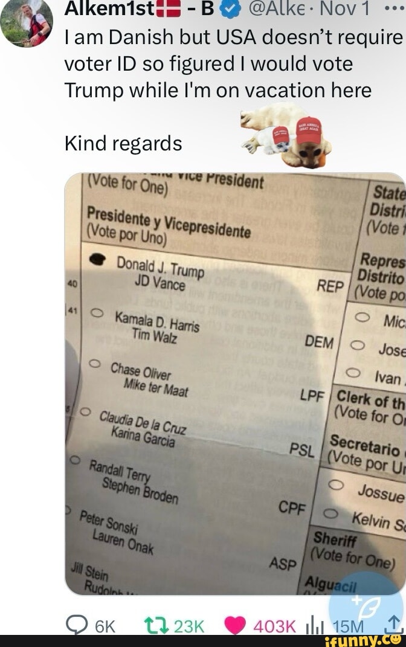Open the ballot photo attachment
This screenshot has height=647, width=406.
(x=235, y=384)
